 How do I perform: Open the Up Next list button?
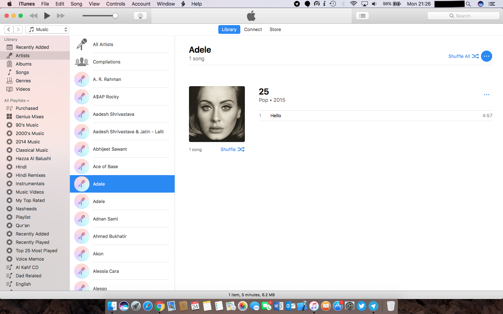[x=363, y=16]
